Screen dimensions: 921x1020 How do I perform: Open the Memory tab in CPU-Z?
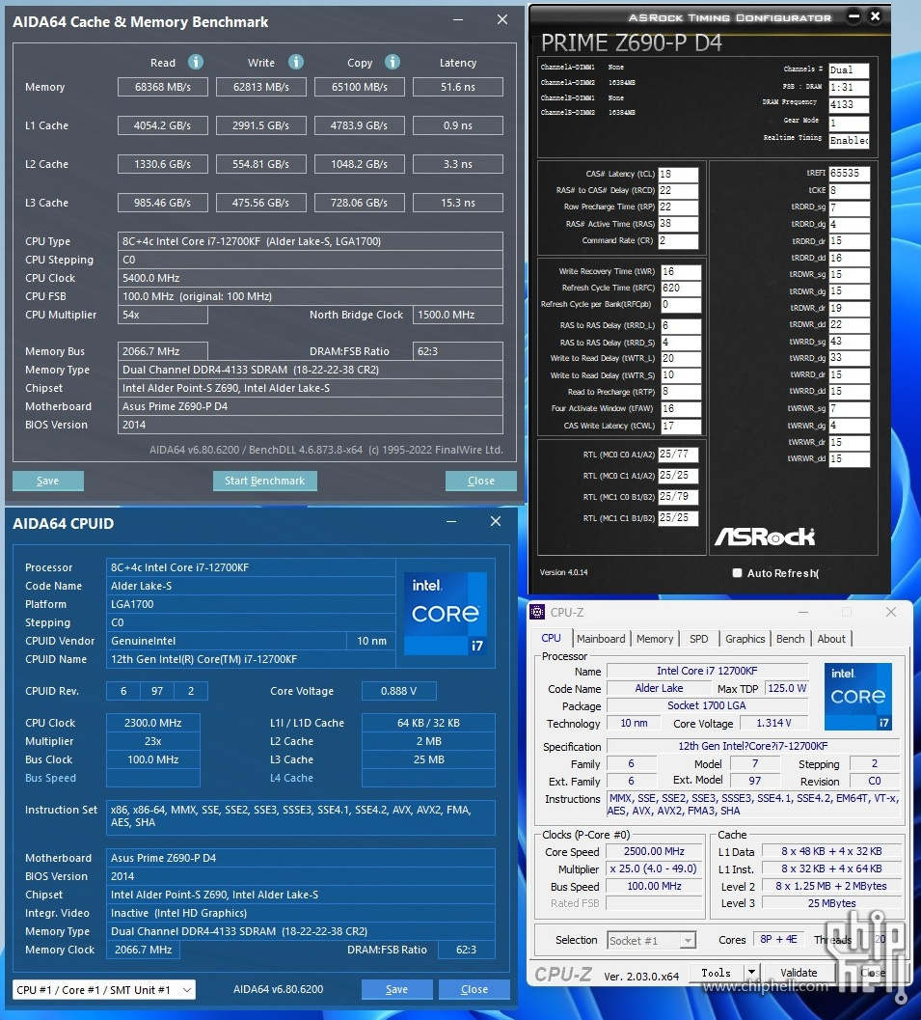(x=655, y=639)
